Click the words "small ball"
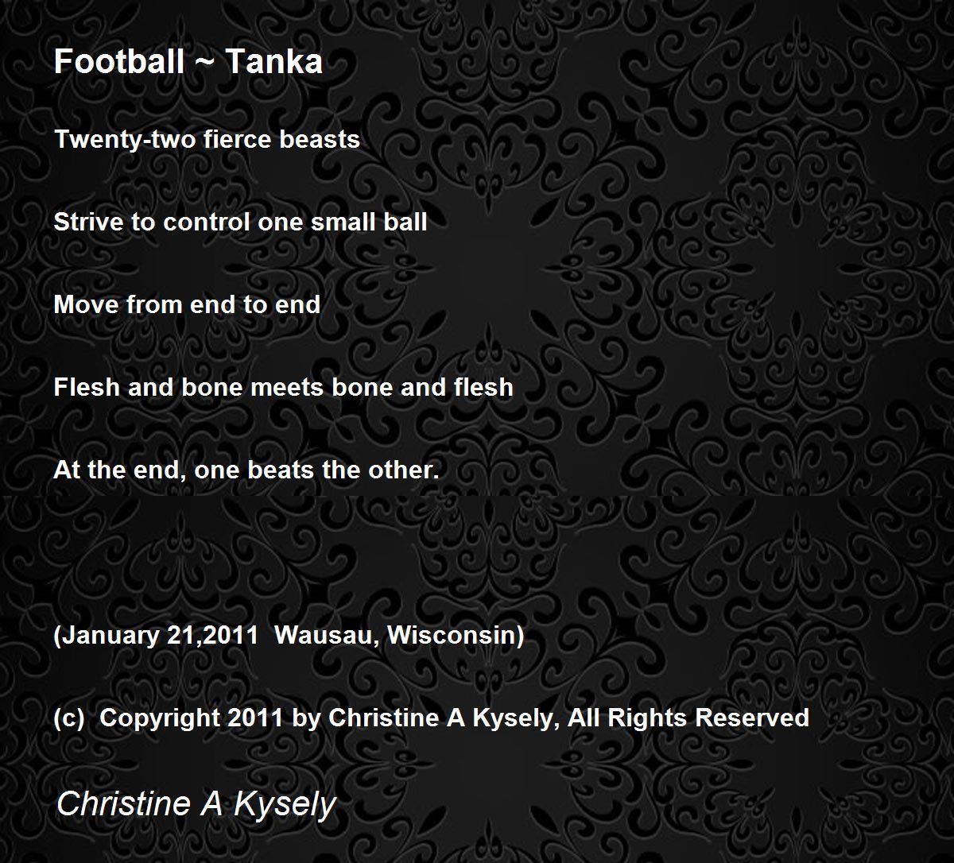 coord(369,222)
